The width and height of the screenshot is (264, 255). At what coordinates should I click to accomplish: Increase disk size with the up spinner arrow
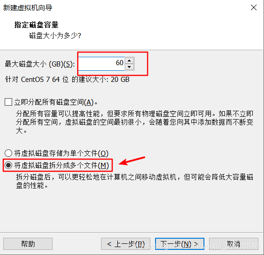pyautogui.click(x=129, y=60)
